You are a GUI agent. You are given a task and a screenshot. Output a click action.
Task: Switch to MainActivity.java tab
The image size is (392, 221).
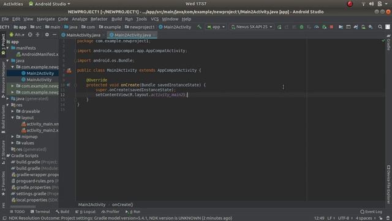click(81, 35)
